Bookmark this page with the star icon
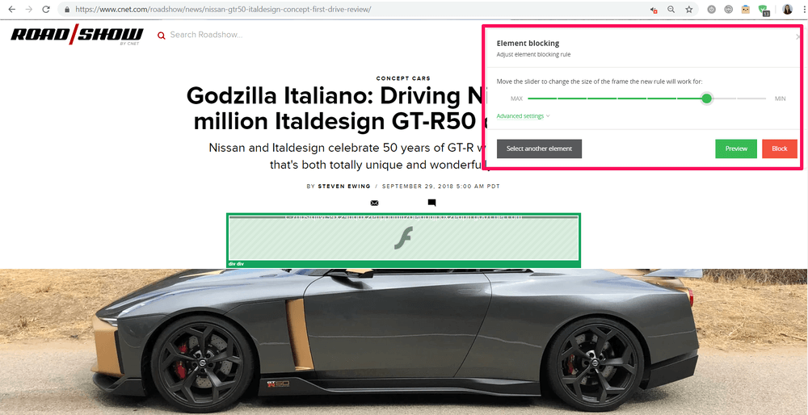The width and height of the screenshot is (808, 415). tap(688, 9)
